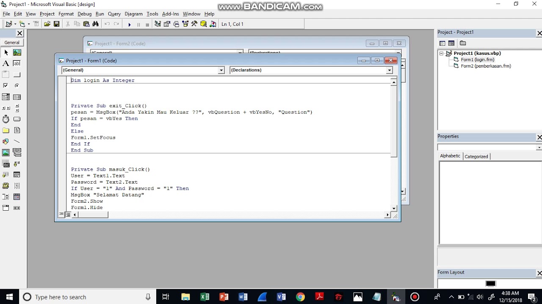This screenshot has width=542, height=304.
Task: Open the Properties panel object dropdown
Action: click(539, 147)
